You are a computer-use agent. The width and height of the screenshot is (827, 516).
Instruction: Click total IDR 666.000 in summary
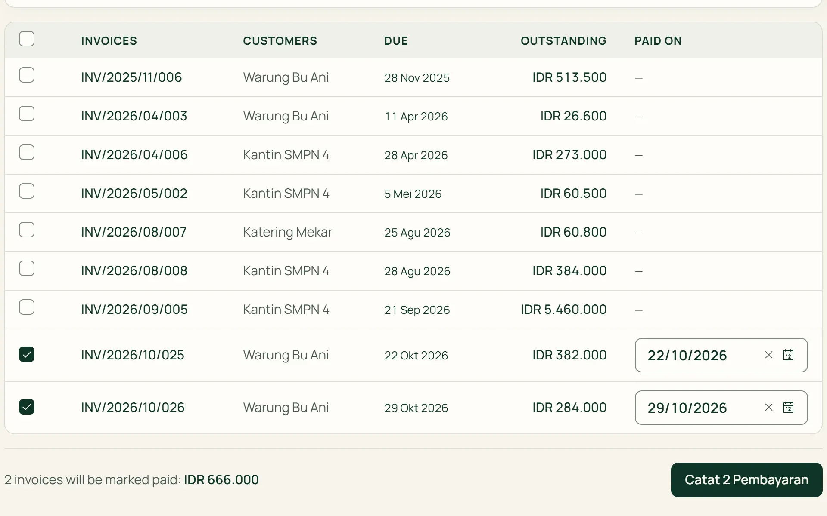coord(221,480)
